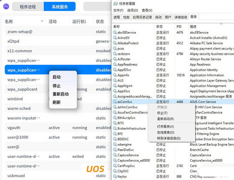Select the user@1000 service row
This screenshot has width=234, height=180.
point(58,137)
